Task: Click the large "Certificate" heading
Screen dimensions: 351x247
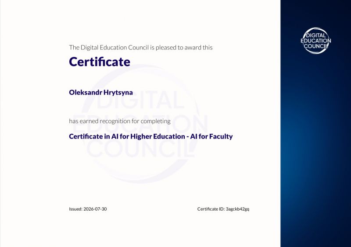Action: (x=100, y=62)
